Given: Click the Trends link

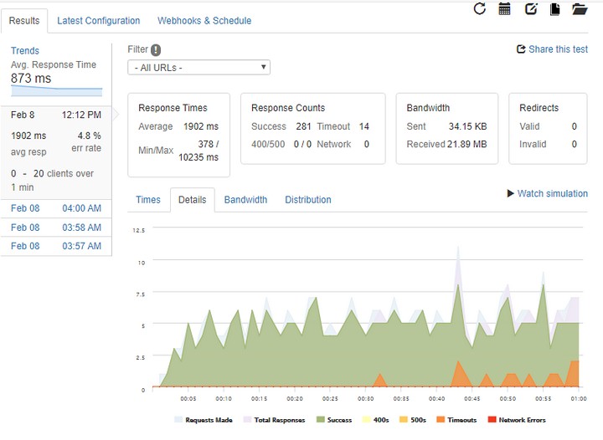Looking at the screenshot, I should tap(25, 51).
